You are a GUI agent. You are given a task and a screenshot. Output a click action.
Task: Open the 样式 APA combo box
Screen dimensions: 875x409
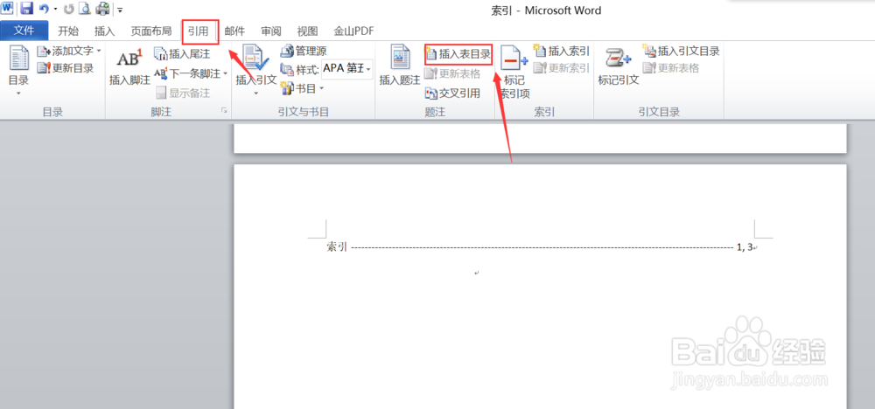coord(347,68)
